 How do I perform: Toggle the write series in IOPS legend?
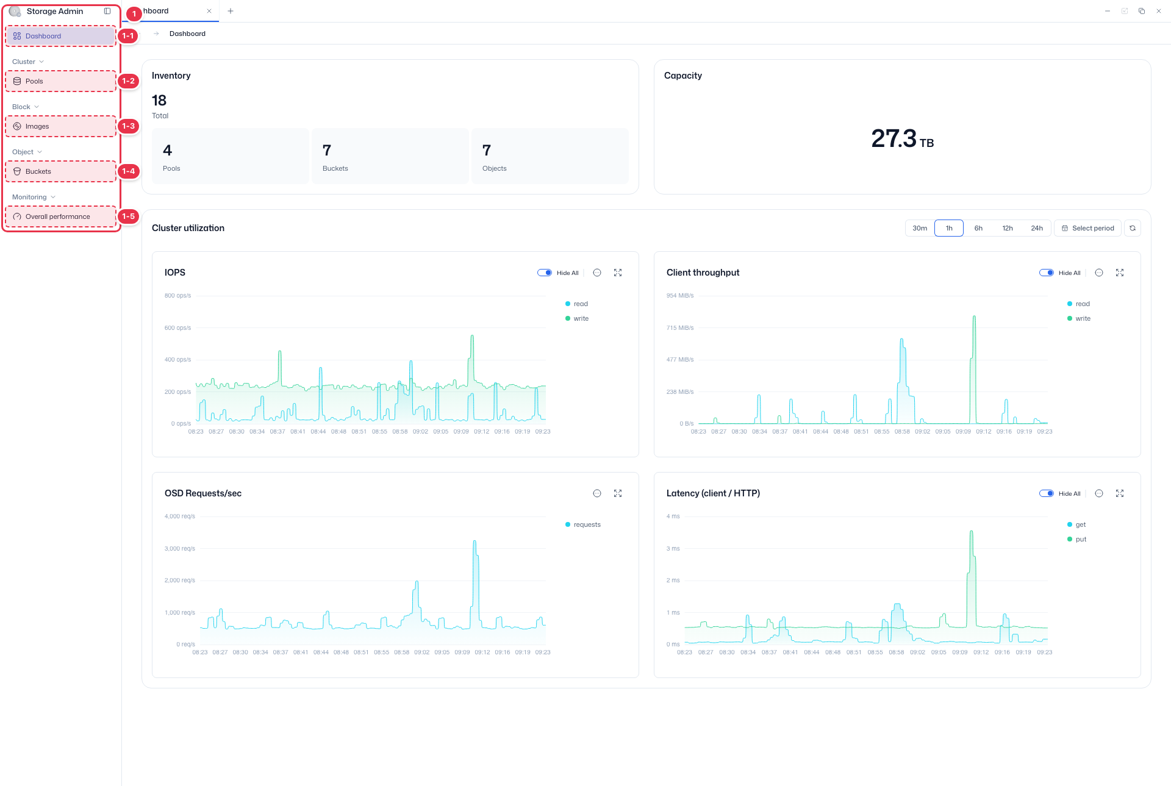point(577,318)
